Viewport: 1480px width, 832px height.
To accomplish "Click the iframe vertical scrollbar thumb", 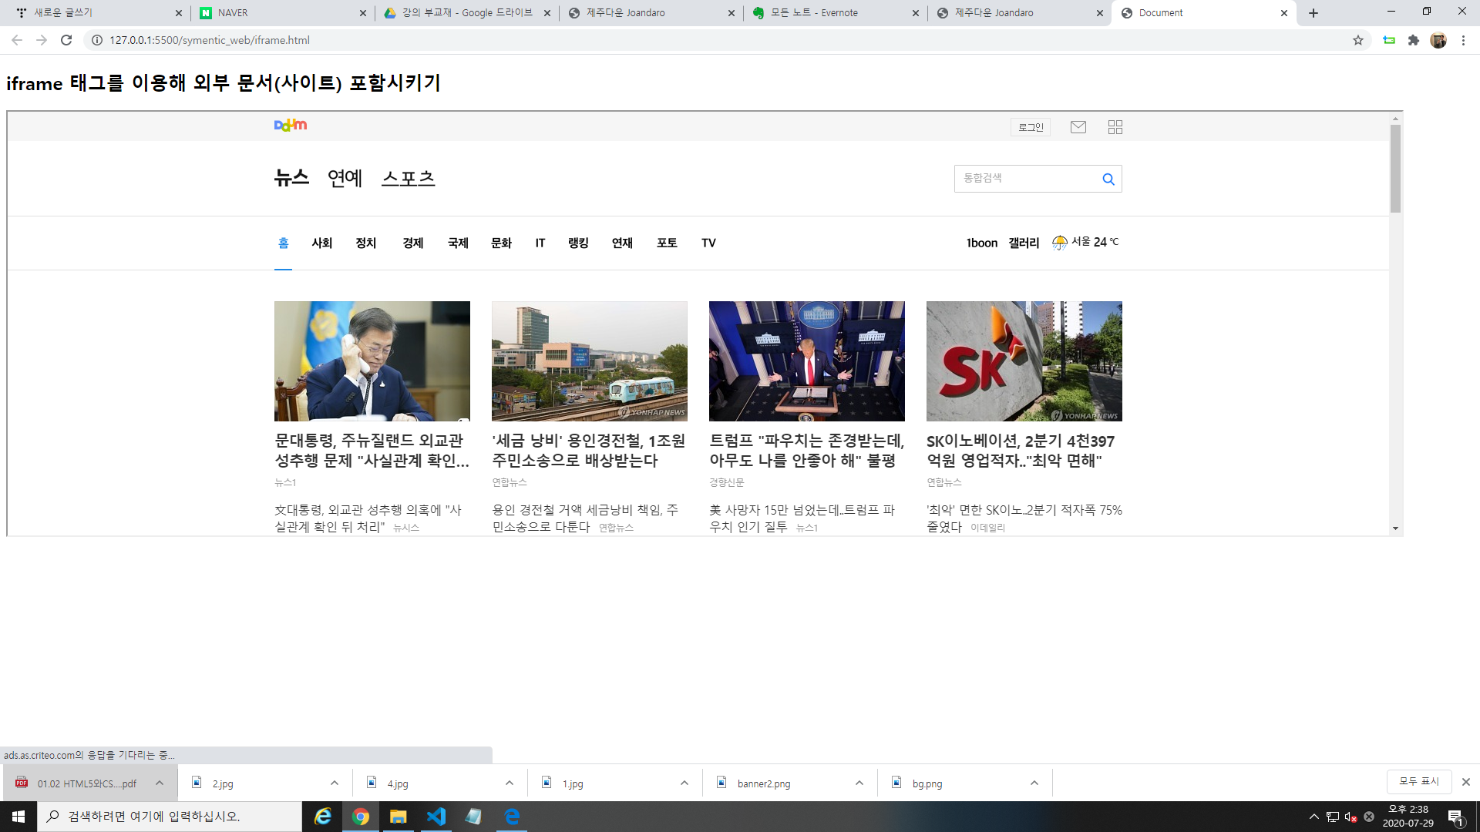I will [x=1395, y=168].
